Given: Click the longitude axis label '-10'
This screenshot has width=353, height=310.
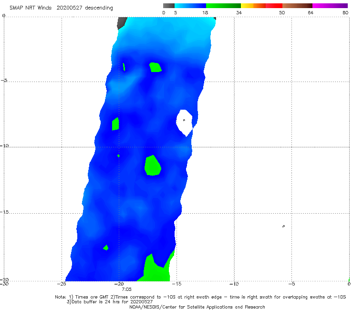Looking at the screenshot, I should click(234, 284).
